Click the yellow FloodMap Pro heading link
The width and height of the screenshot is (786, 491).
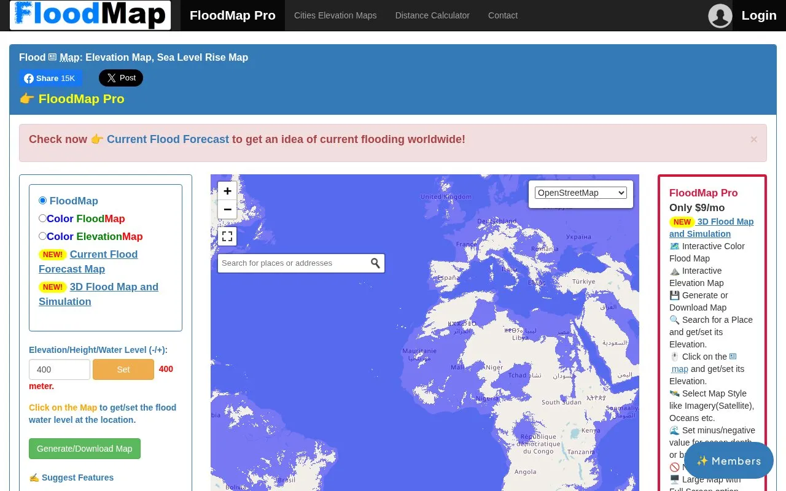(82, 99)
